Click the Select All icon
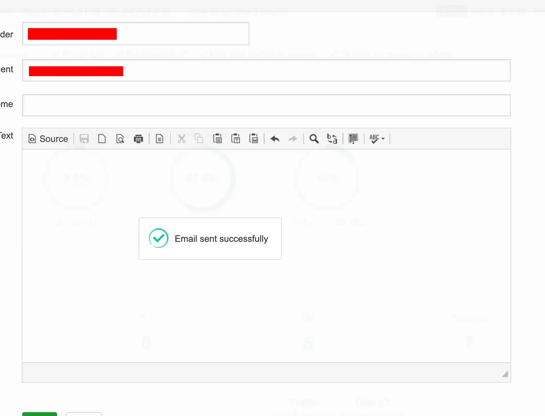Screen dimensions: 545x416 (x=353, y=139)
